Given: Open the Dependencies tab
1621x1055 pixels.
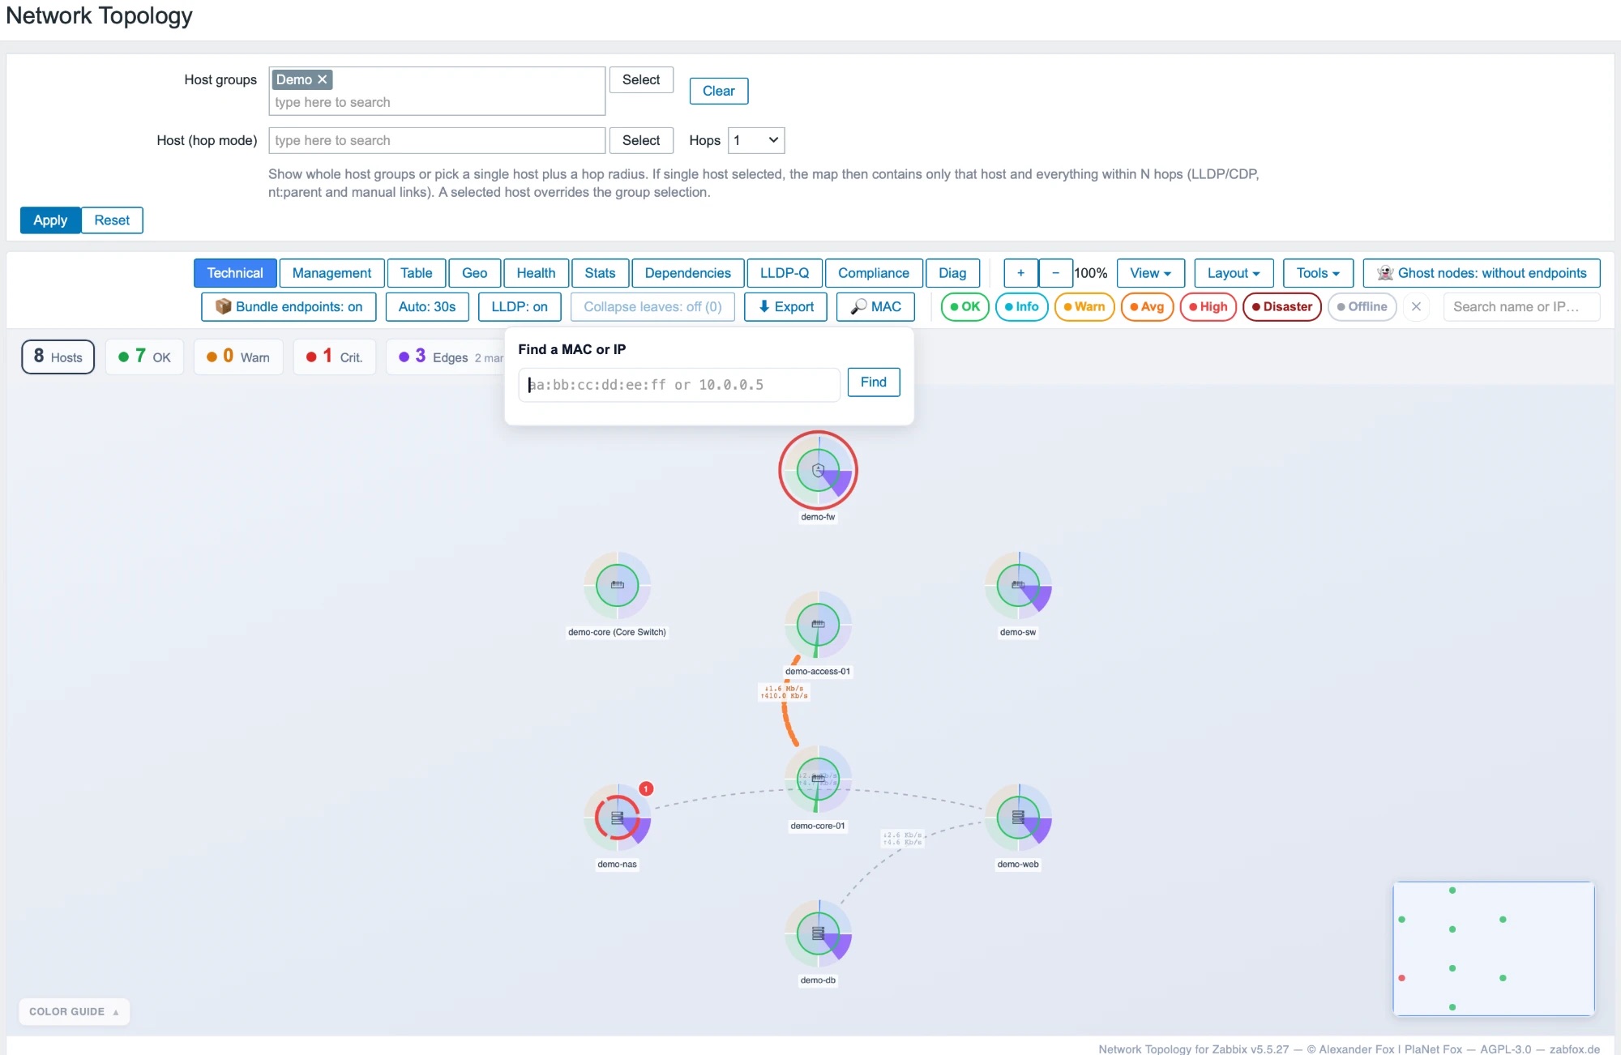Looking at the screenshot, I should tap(687, 273).
